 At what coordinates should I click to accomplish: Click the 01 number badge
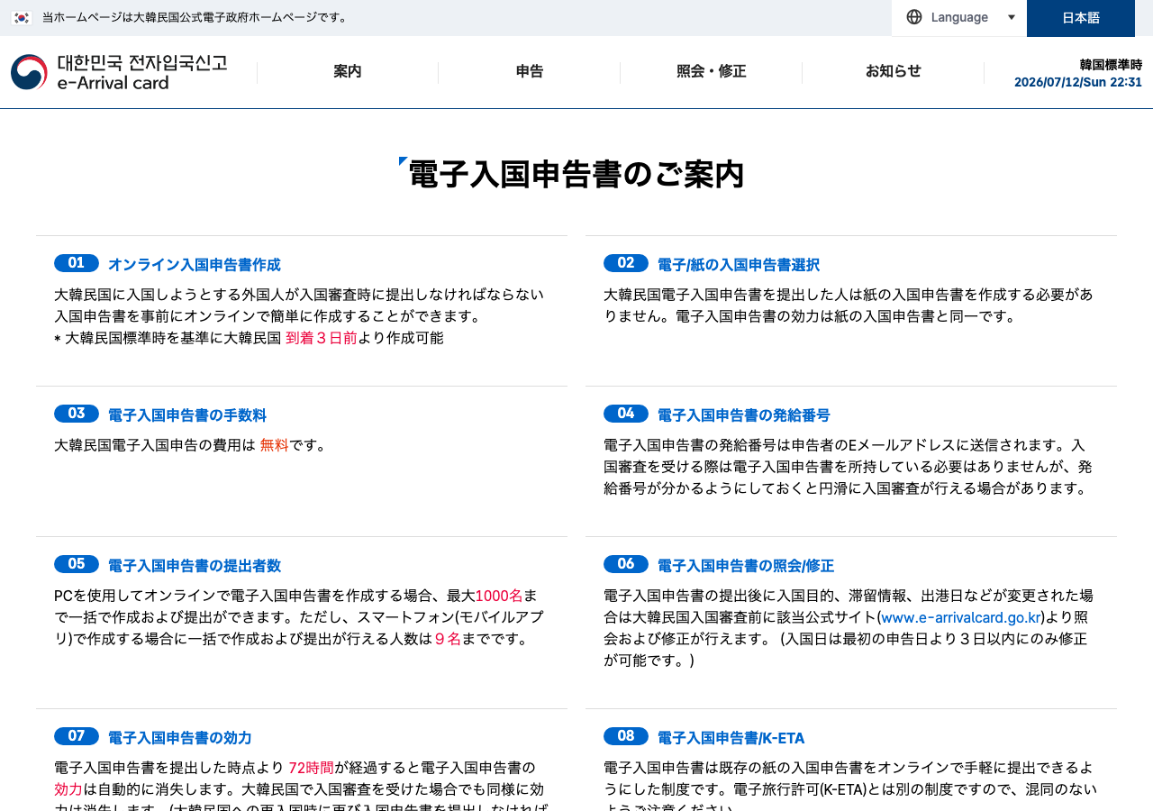pyautogui.click(x=77, y=263)
